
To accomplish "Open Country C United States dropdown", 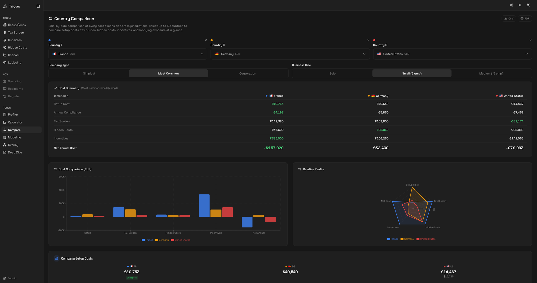I will (452, 54).
